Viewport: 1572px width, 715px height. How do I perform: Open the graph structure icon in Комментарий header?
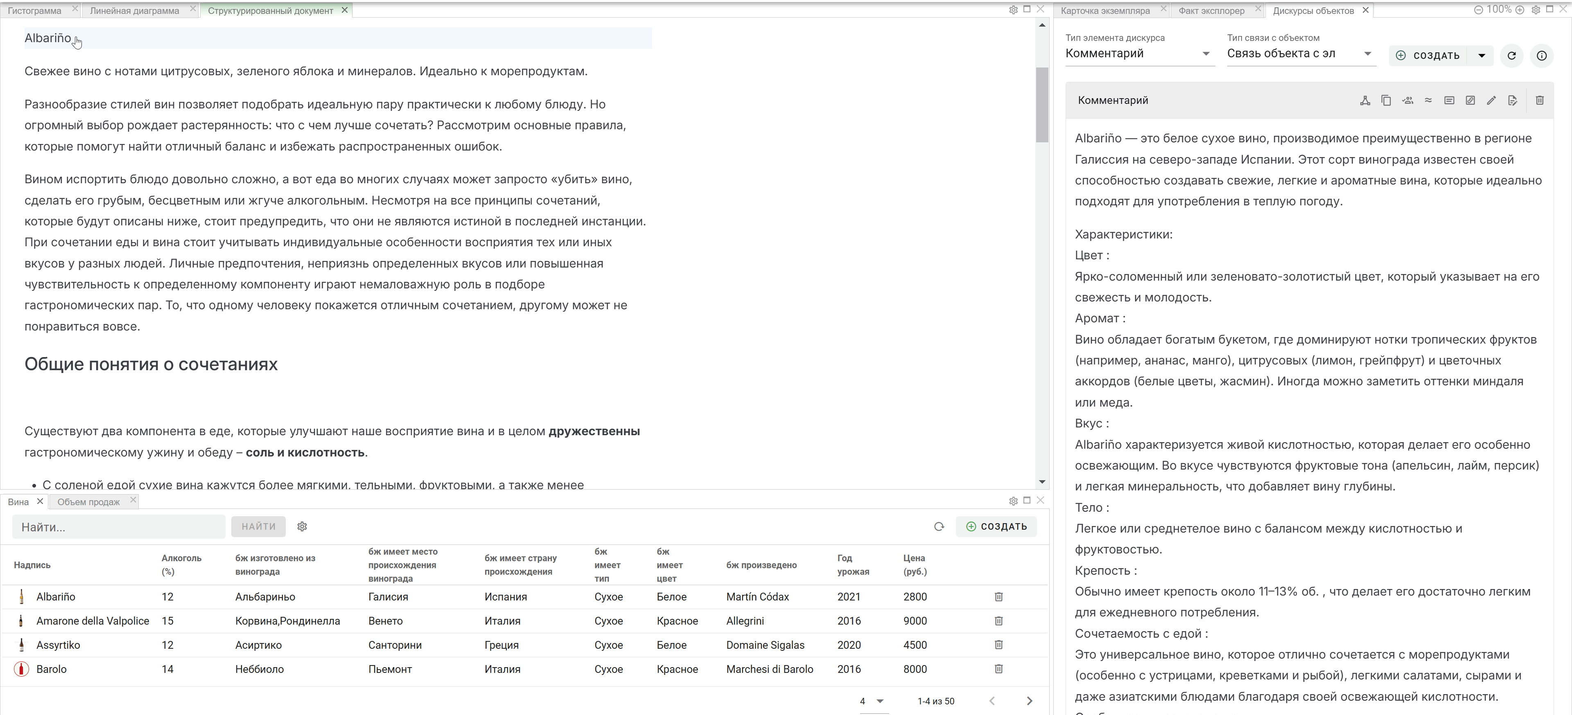[1365, 101]
